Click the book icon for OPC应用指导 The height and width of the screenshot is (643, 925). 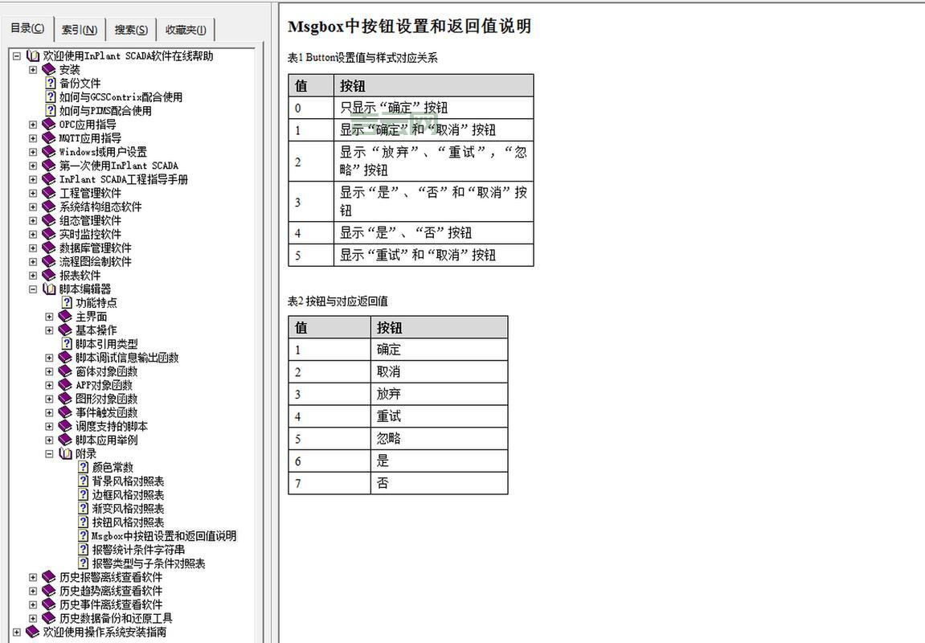coord(48,125)
